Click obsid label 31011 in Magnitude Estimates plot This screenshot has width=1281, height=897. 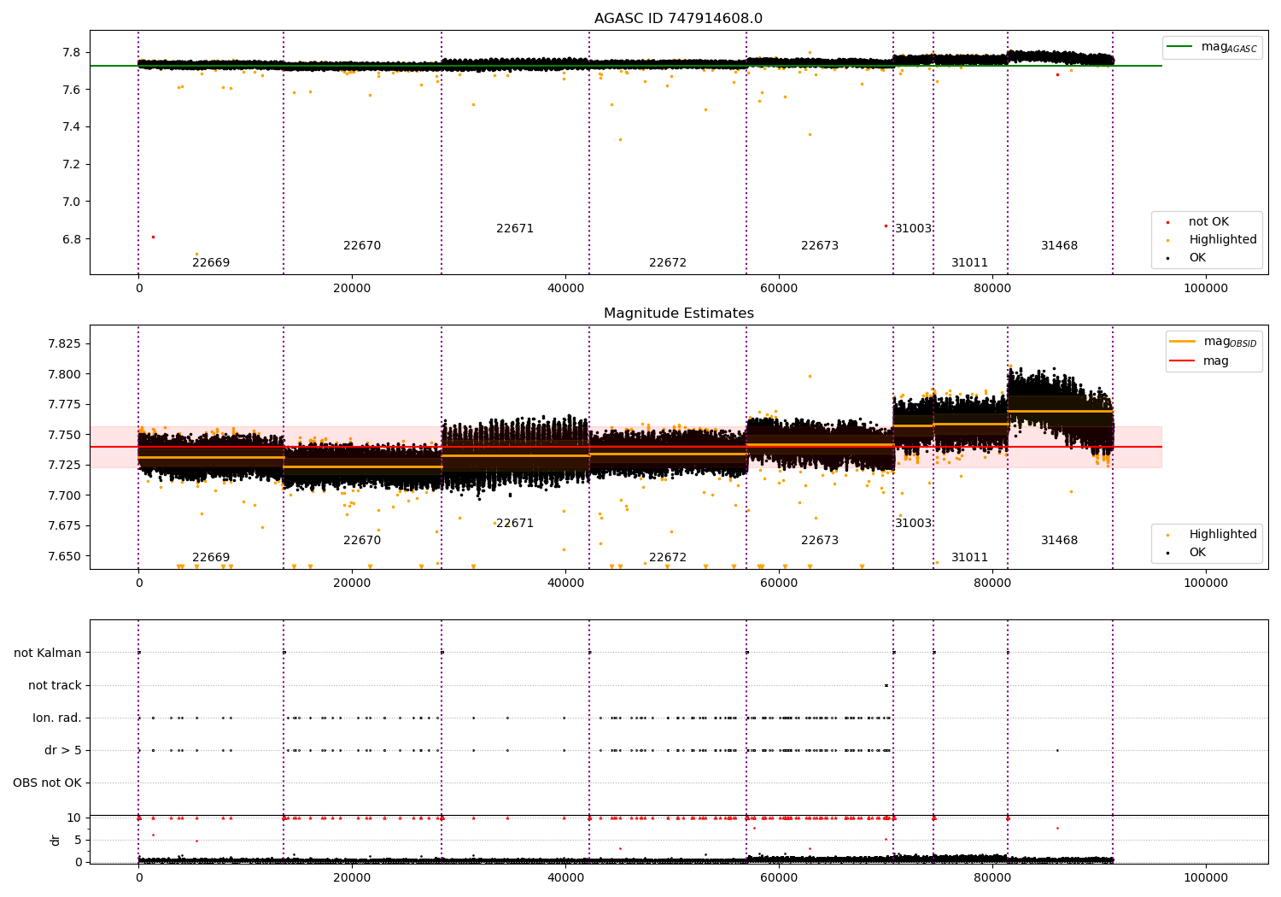(970, 558)
